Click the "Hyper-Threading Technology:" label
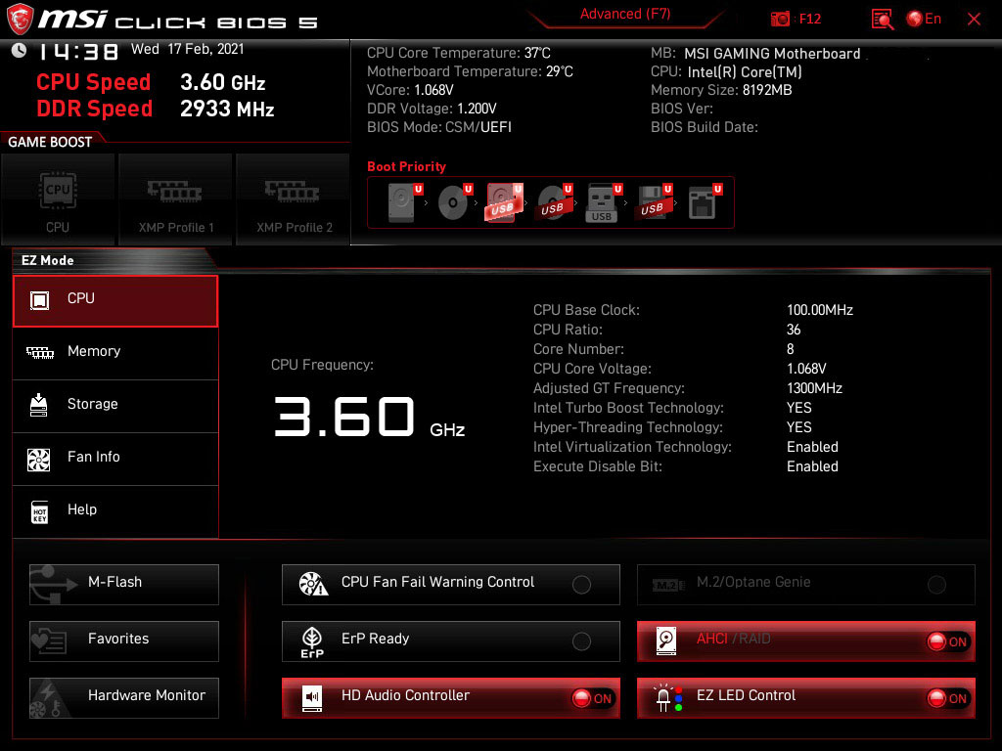Image resolution: width=1002 pixels, height=751 pixels. [628, 427]
